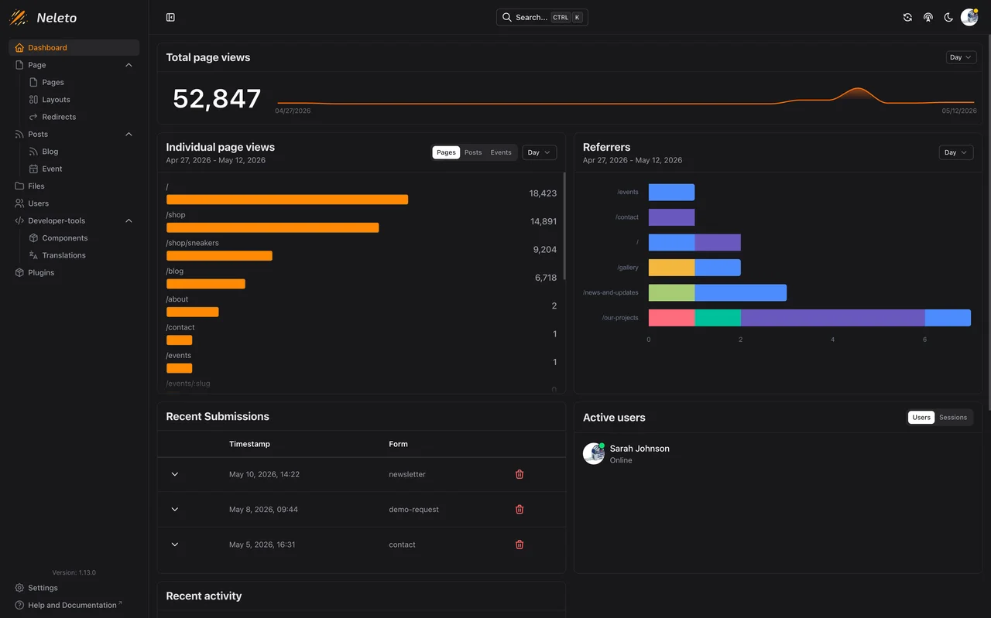
Task: Click the green segment of /news-and-updates bar
Action: click(671, 292)
